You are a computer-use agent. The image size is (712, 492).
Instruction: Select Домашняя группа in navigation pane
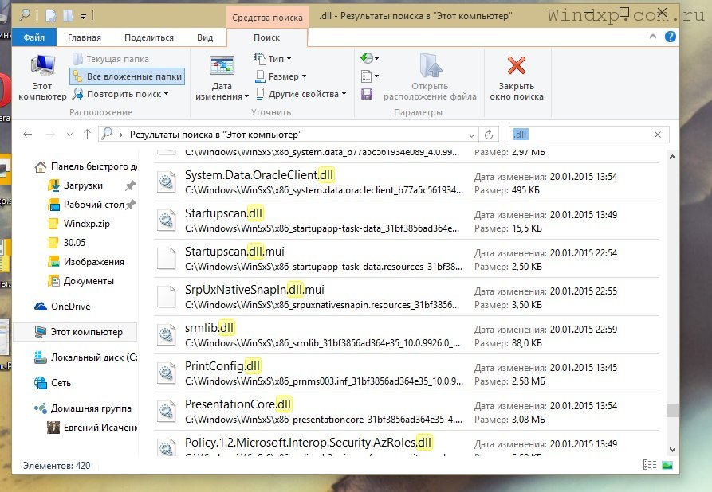(83, 408)
